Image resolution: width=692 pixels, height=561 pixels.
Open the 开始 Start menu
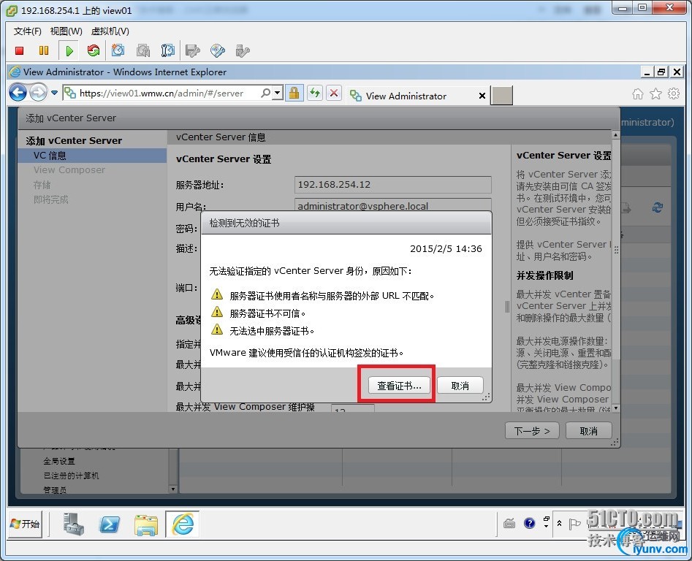(x=25, y=524)
